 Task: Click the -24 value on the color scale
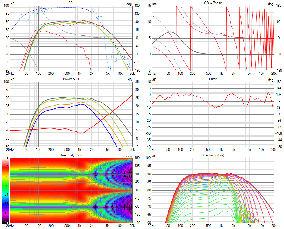6,194
